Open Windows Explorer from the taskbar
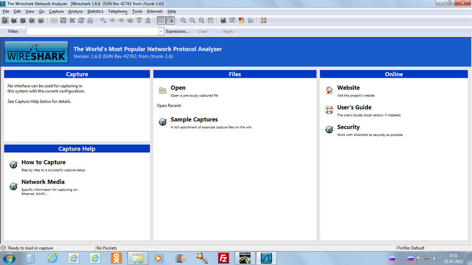The height and width of the screenshot is (265, 472). [x=137, y=258]
